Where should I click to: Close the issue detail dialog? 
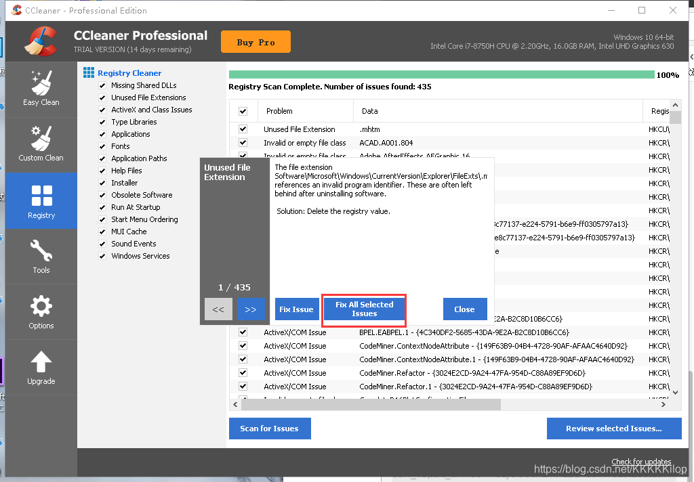point(465,309)
